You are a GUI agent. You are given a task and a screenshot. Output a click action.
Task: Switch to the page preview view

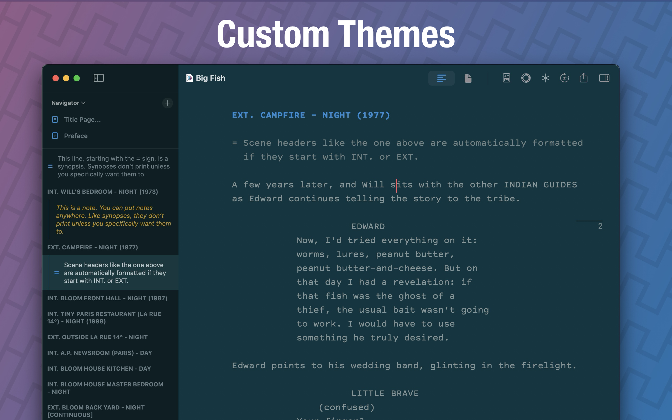pyautogui.click(x=468, y=78)
